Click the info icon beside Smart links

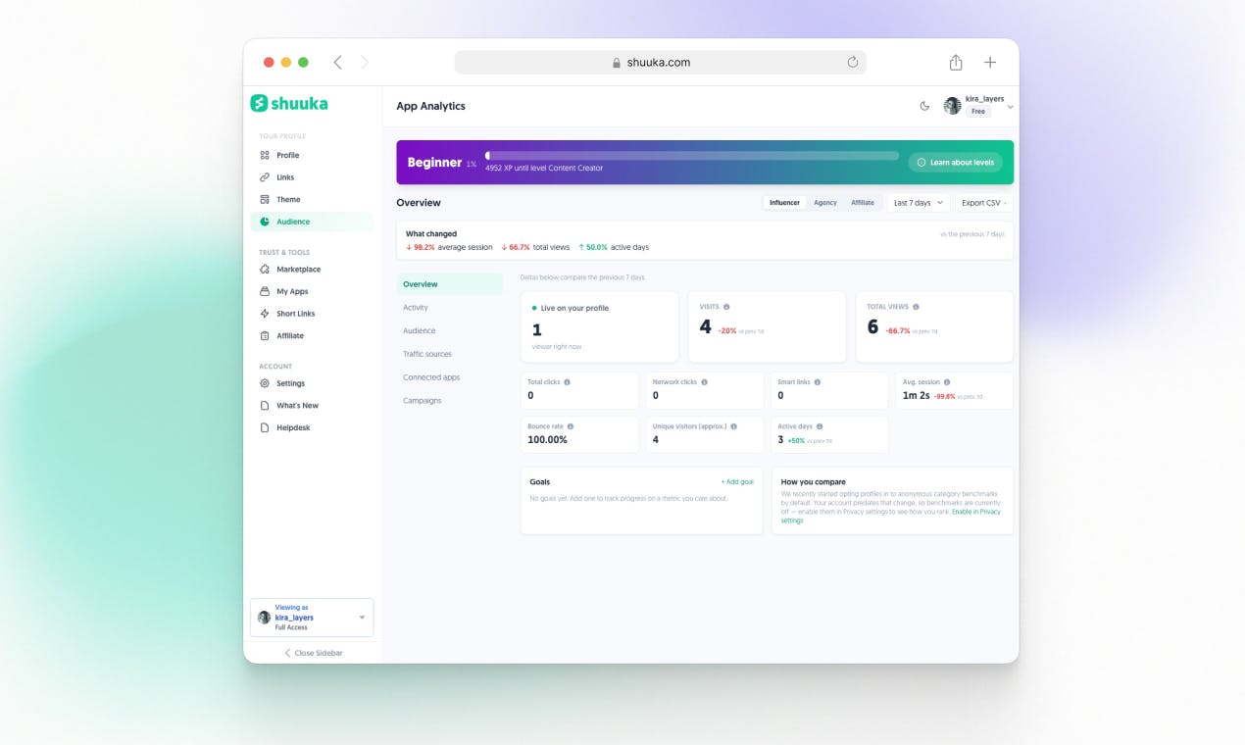click(818, 382)
